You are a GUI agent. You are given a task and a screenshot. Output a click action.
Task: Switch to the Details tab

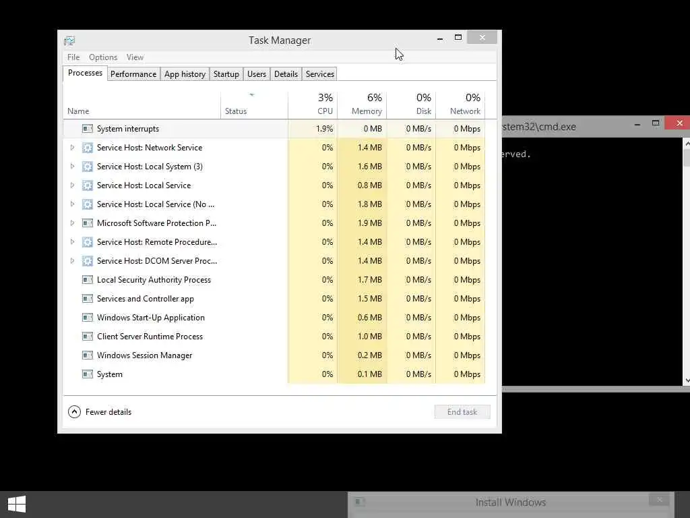286,74
